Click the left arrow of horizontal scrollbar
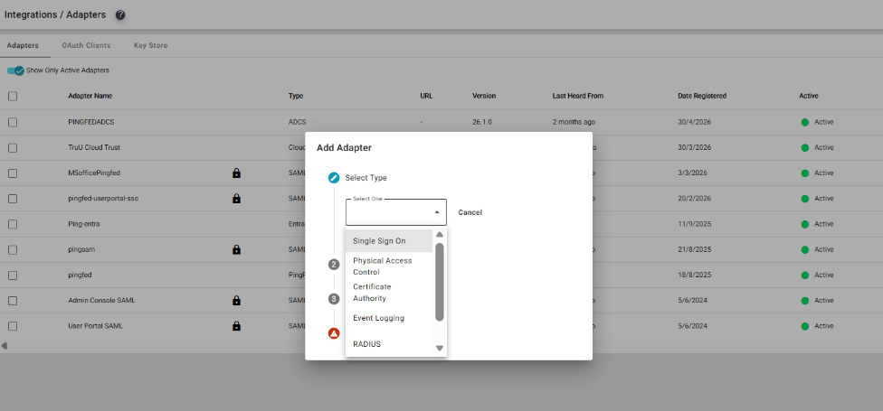The width and height of the screenshot is (883, 411). click(x=4, y=346)
